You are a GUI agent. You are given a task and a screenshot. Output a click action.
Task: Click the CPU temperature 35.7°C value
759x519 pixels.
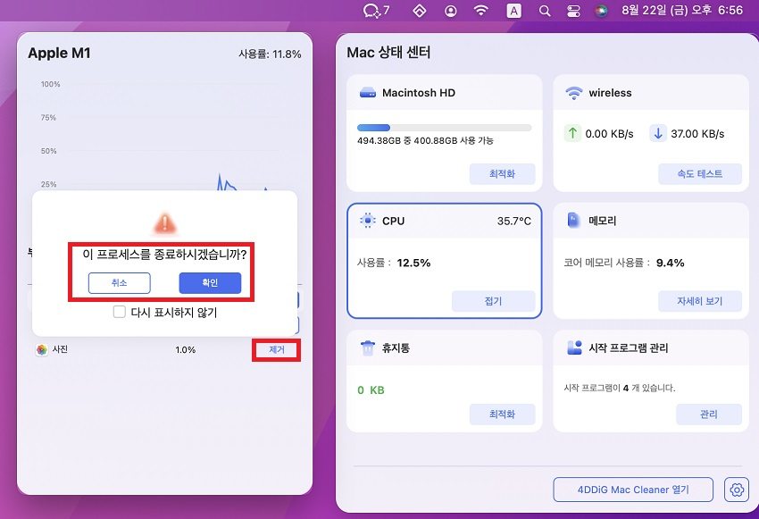coord(513,221)
